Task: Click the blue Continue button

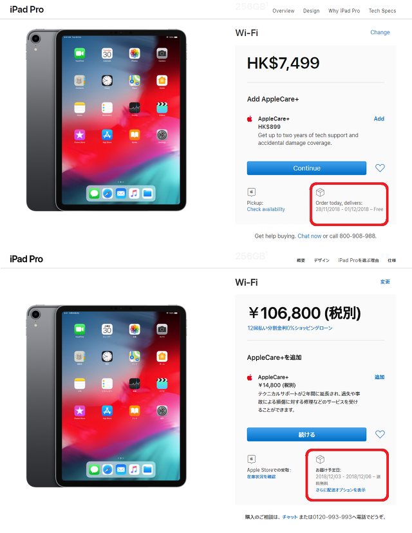Action: pos(306,168)
